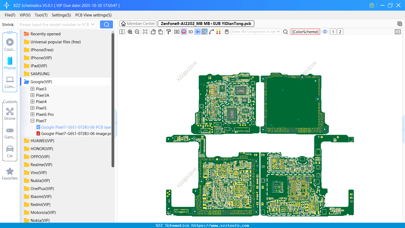Collapse the Pixel7 tree node
Image resolution: width=405 pixels, height=228 pixels.
pos(32,121)
